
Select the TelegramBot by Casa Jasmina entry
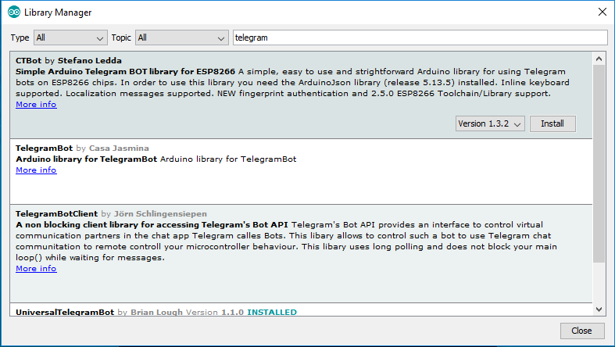tap(301, 171)
